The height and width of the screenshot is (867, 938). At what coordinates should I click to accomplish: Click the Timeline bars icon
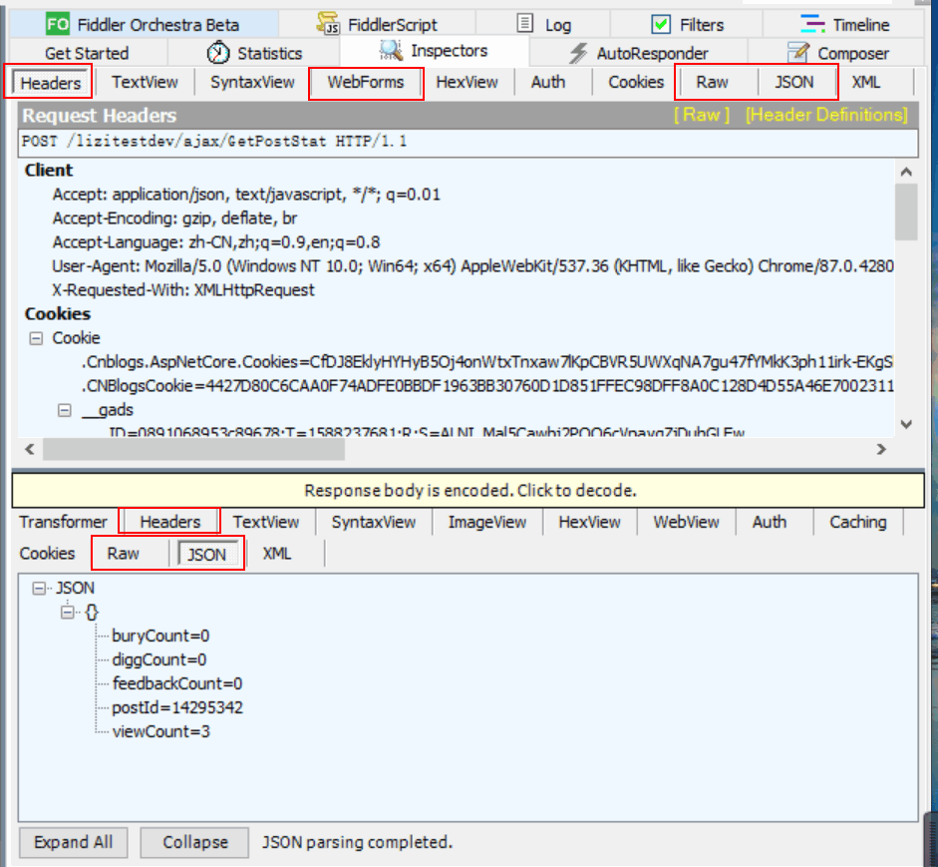coord(812,24)
